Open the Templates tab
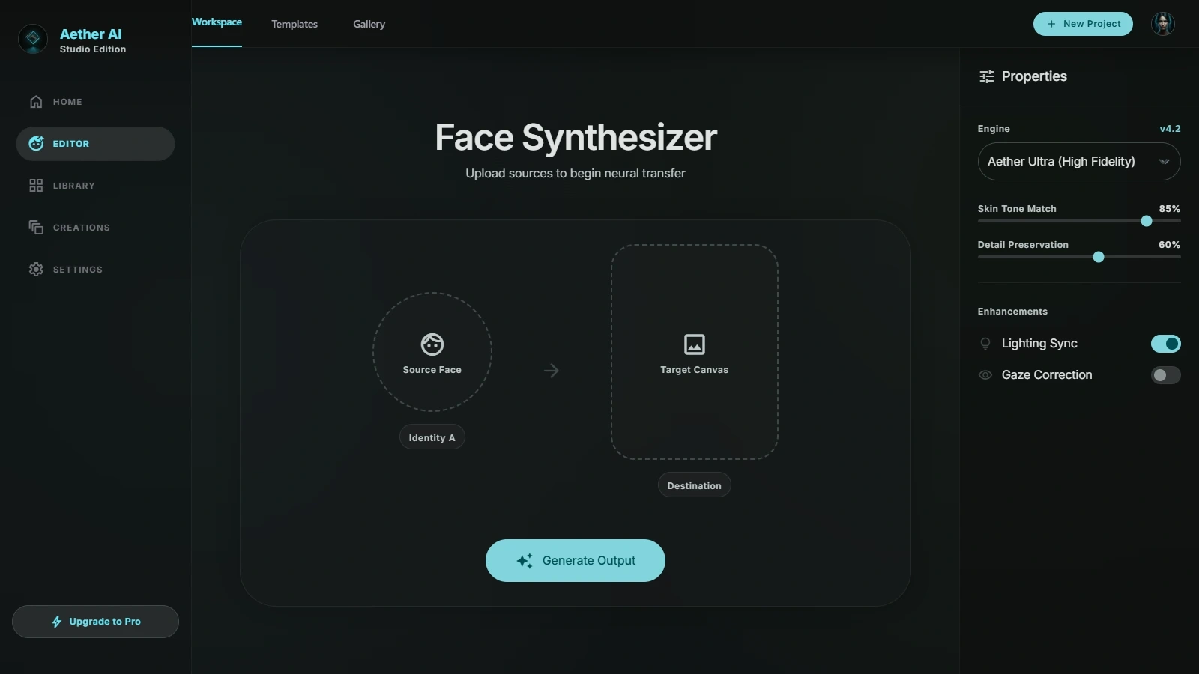1199x674 pixels. tap(295, 24)
